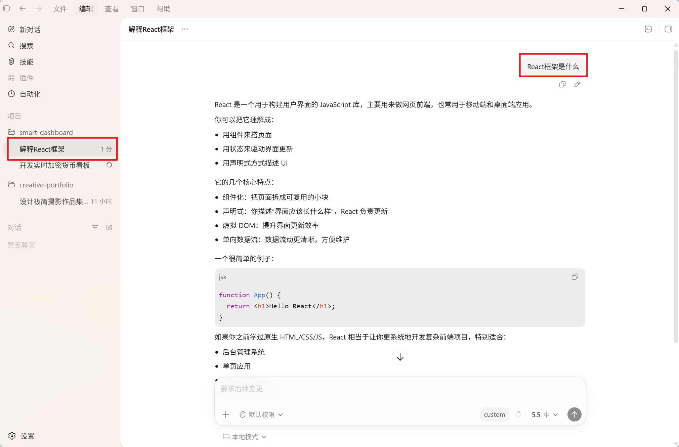Screen dimensions: 679x447
Task: Open the 编辑 menu
Action: pyautogui.click(x=86, y=9)
